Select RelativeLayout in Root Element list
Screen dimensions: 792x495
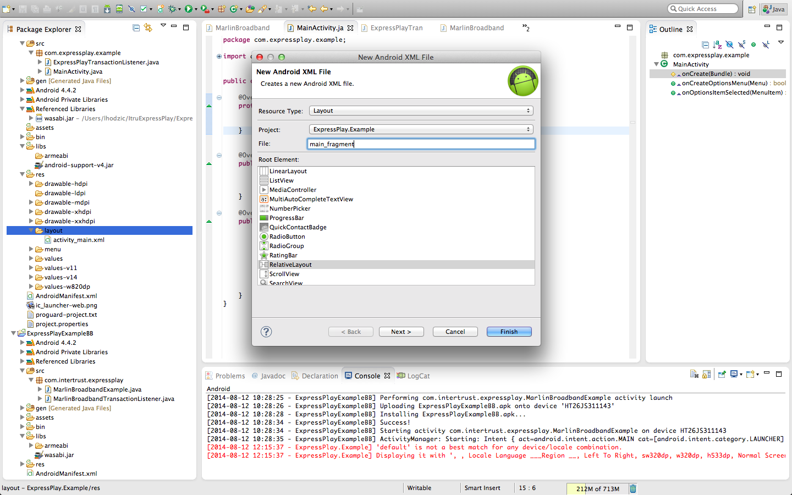[290, 265]
